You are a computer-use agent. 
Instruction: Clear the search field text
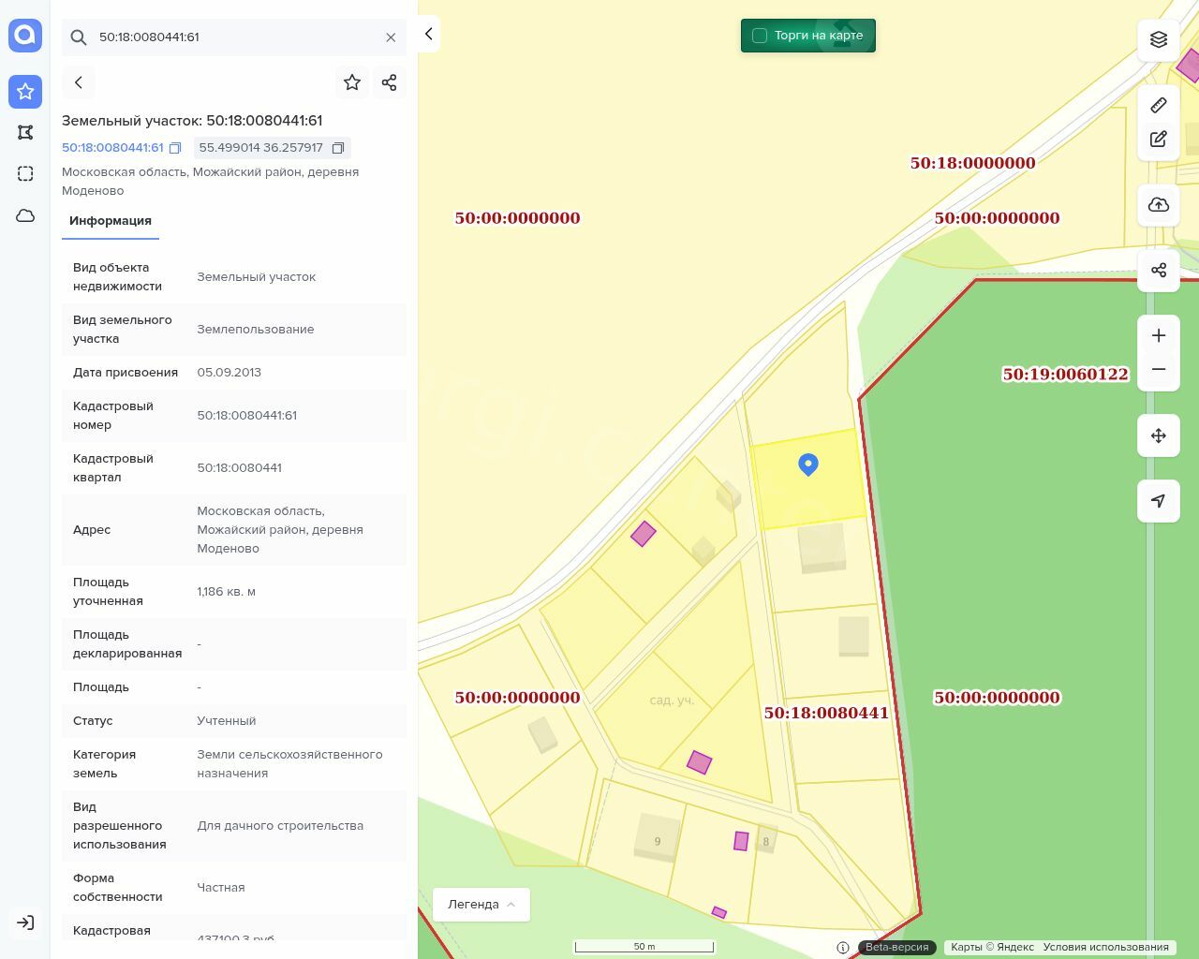point(391,37)
